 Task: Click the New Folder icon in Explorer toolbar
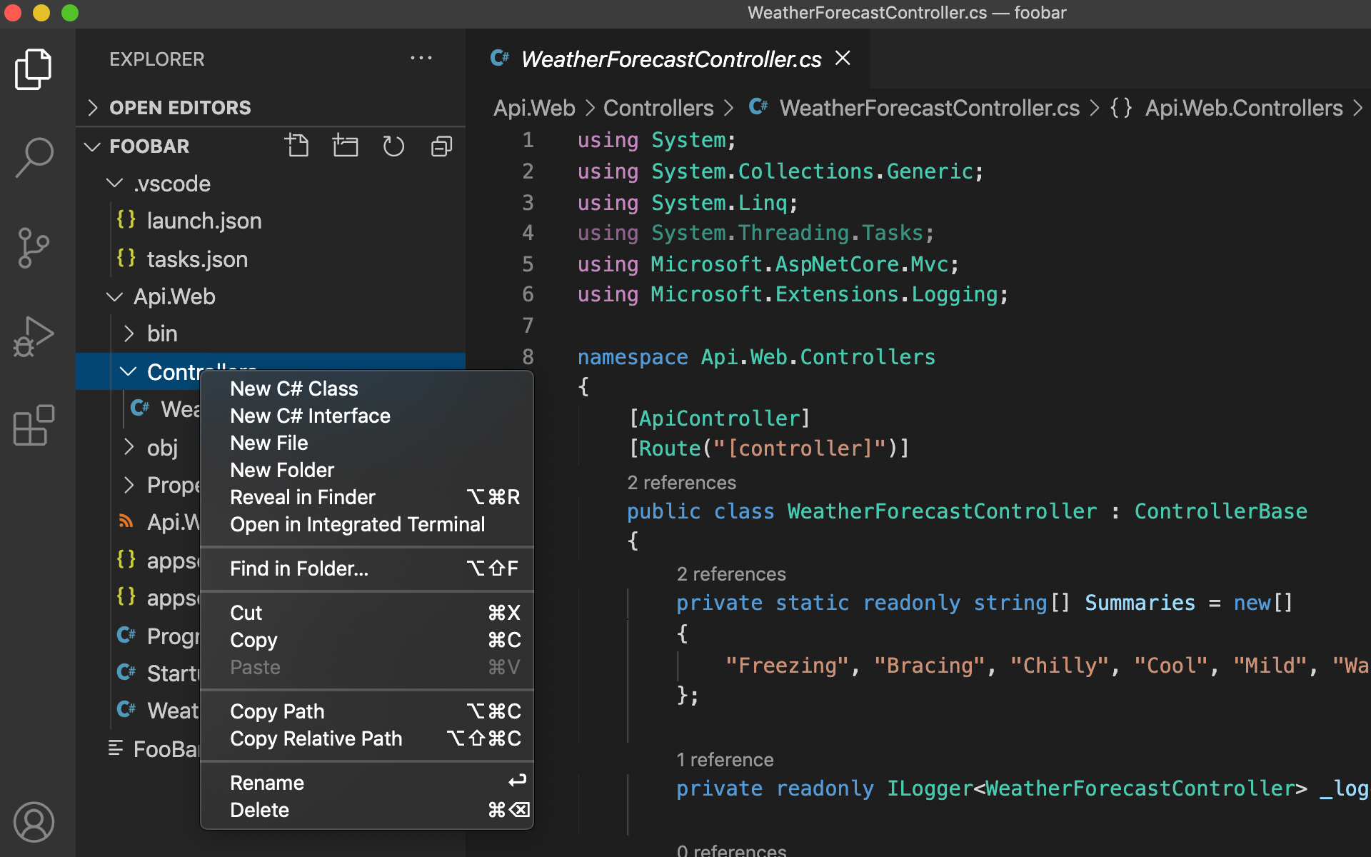(x=346, y=146)
